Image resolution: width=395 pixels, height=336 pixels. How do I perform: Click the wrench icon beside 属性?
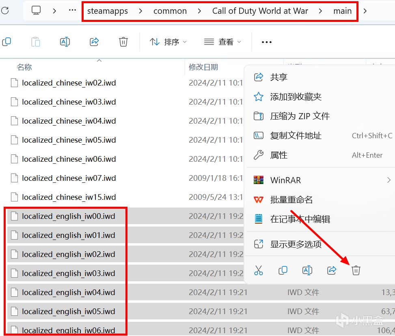259,155
